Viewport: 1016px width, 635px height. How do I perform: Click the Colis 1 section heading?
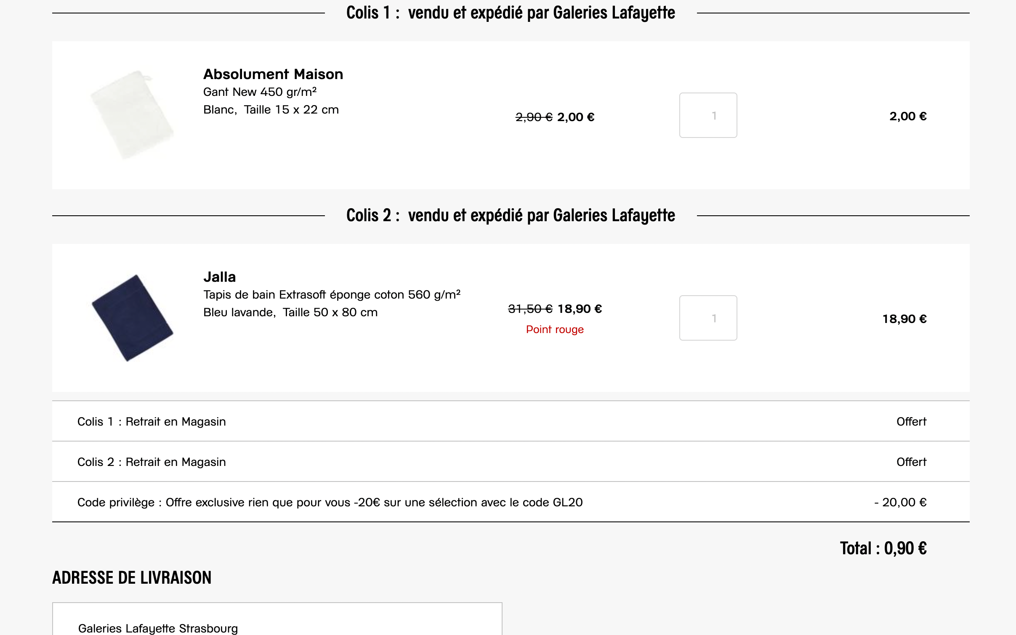(510, 13)
